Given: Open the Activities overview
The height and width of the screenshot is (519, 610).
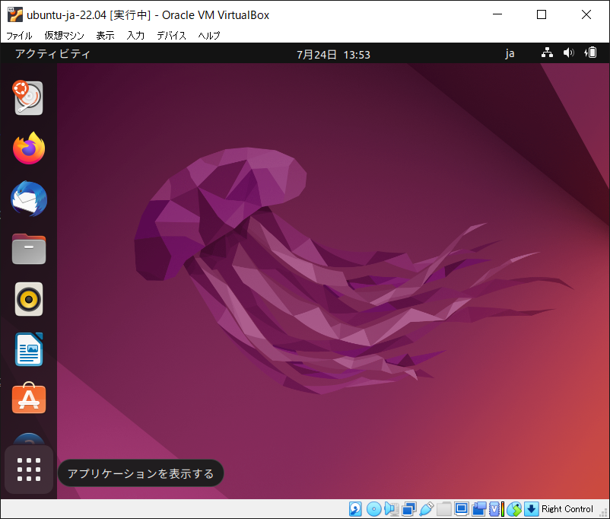Looking at the screenshot, I should tap(52, 54).
